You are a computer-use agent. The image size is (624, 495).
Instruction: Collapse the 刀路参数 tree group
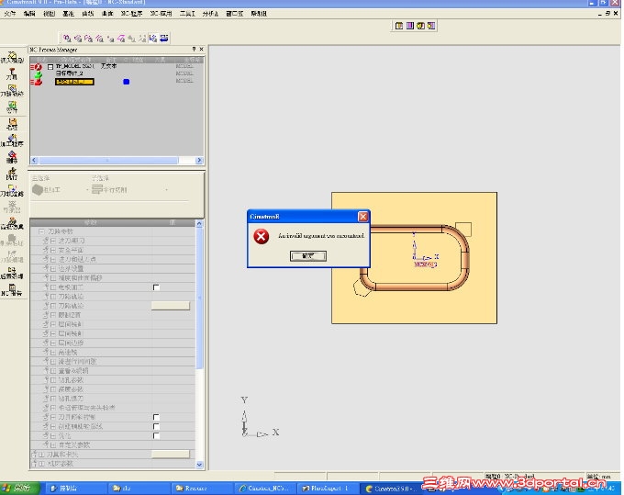41,231
